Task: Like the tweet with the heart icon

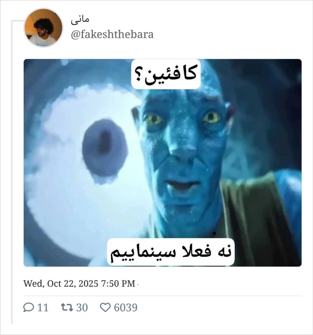Action: pos(105,308)
